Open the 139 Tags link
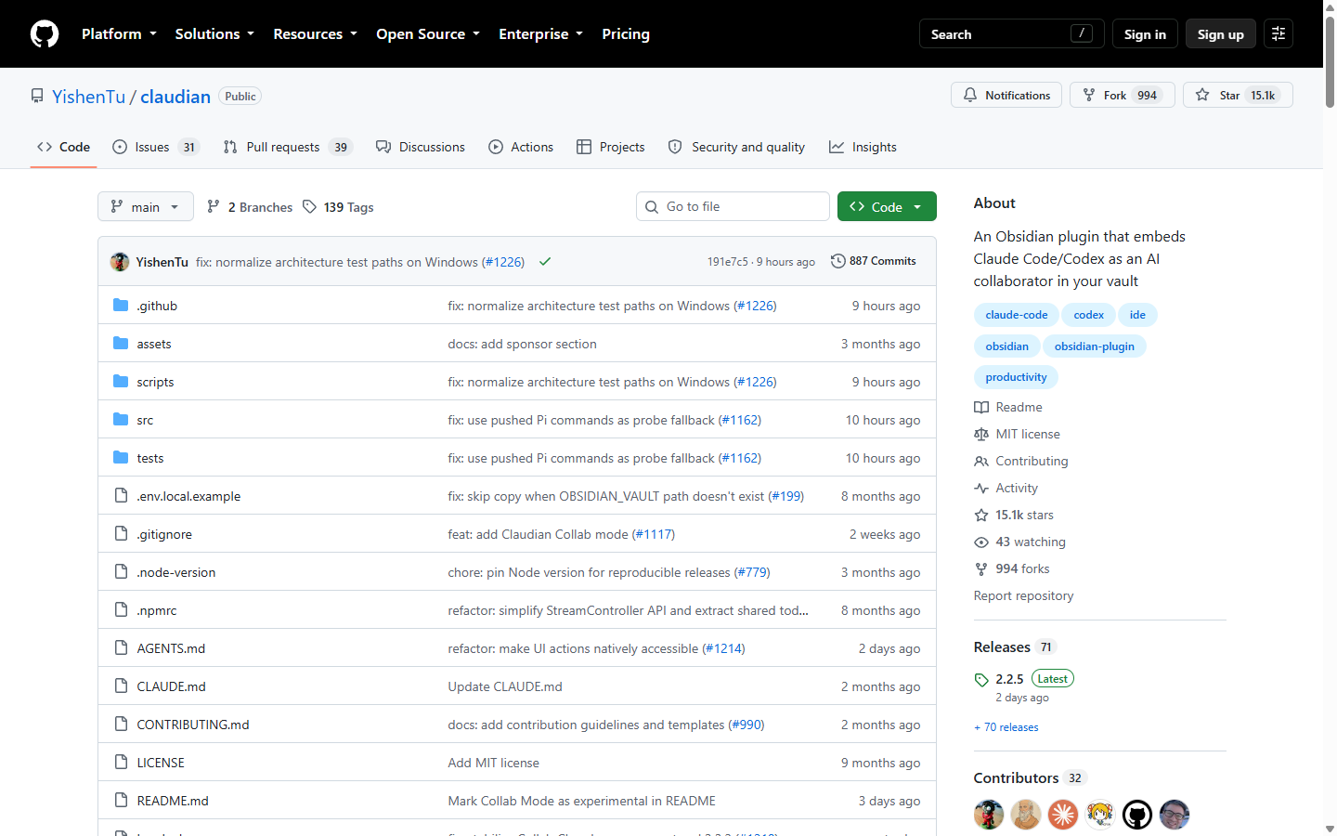Image resolution: width=1337 pixels, height=836 pixels. pyautogui.click(x=338, y=206)
